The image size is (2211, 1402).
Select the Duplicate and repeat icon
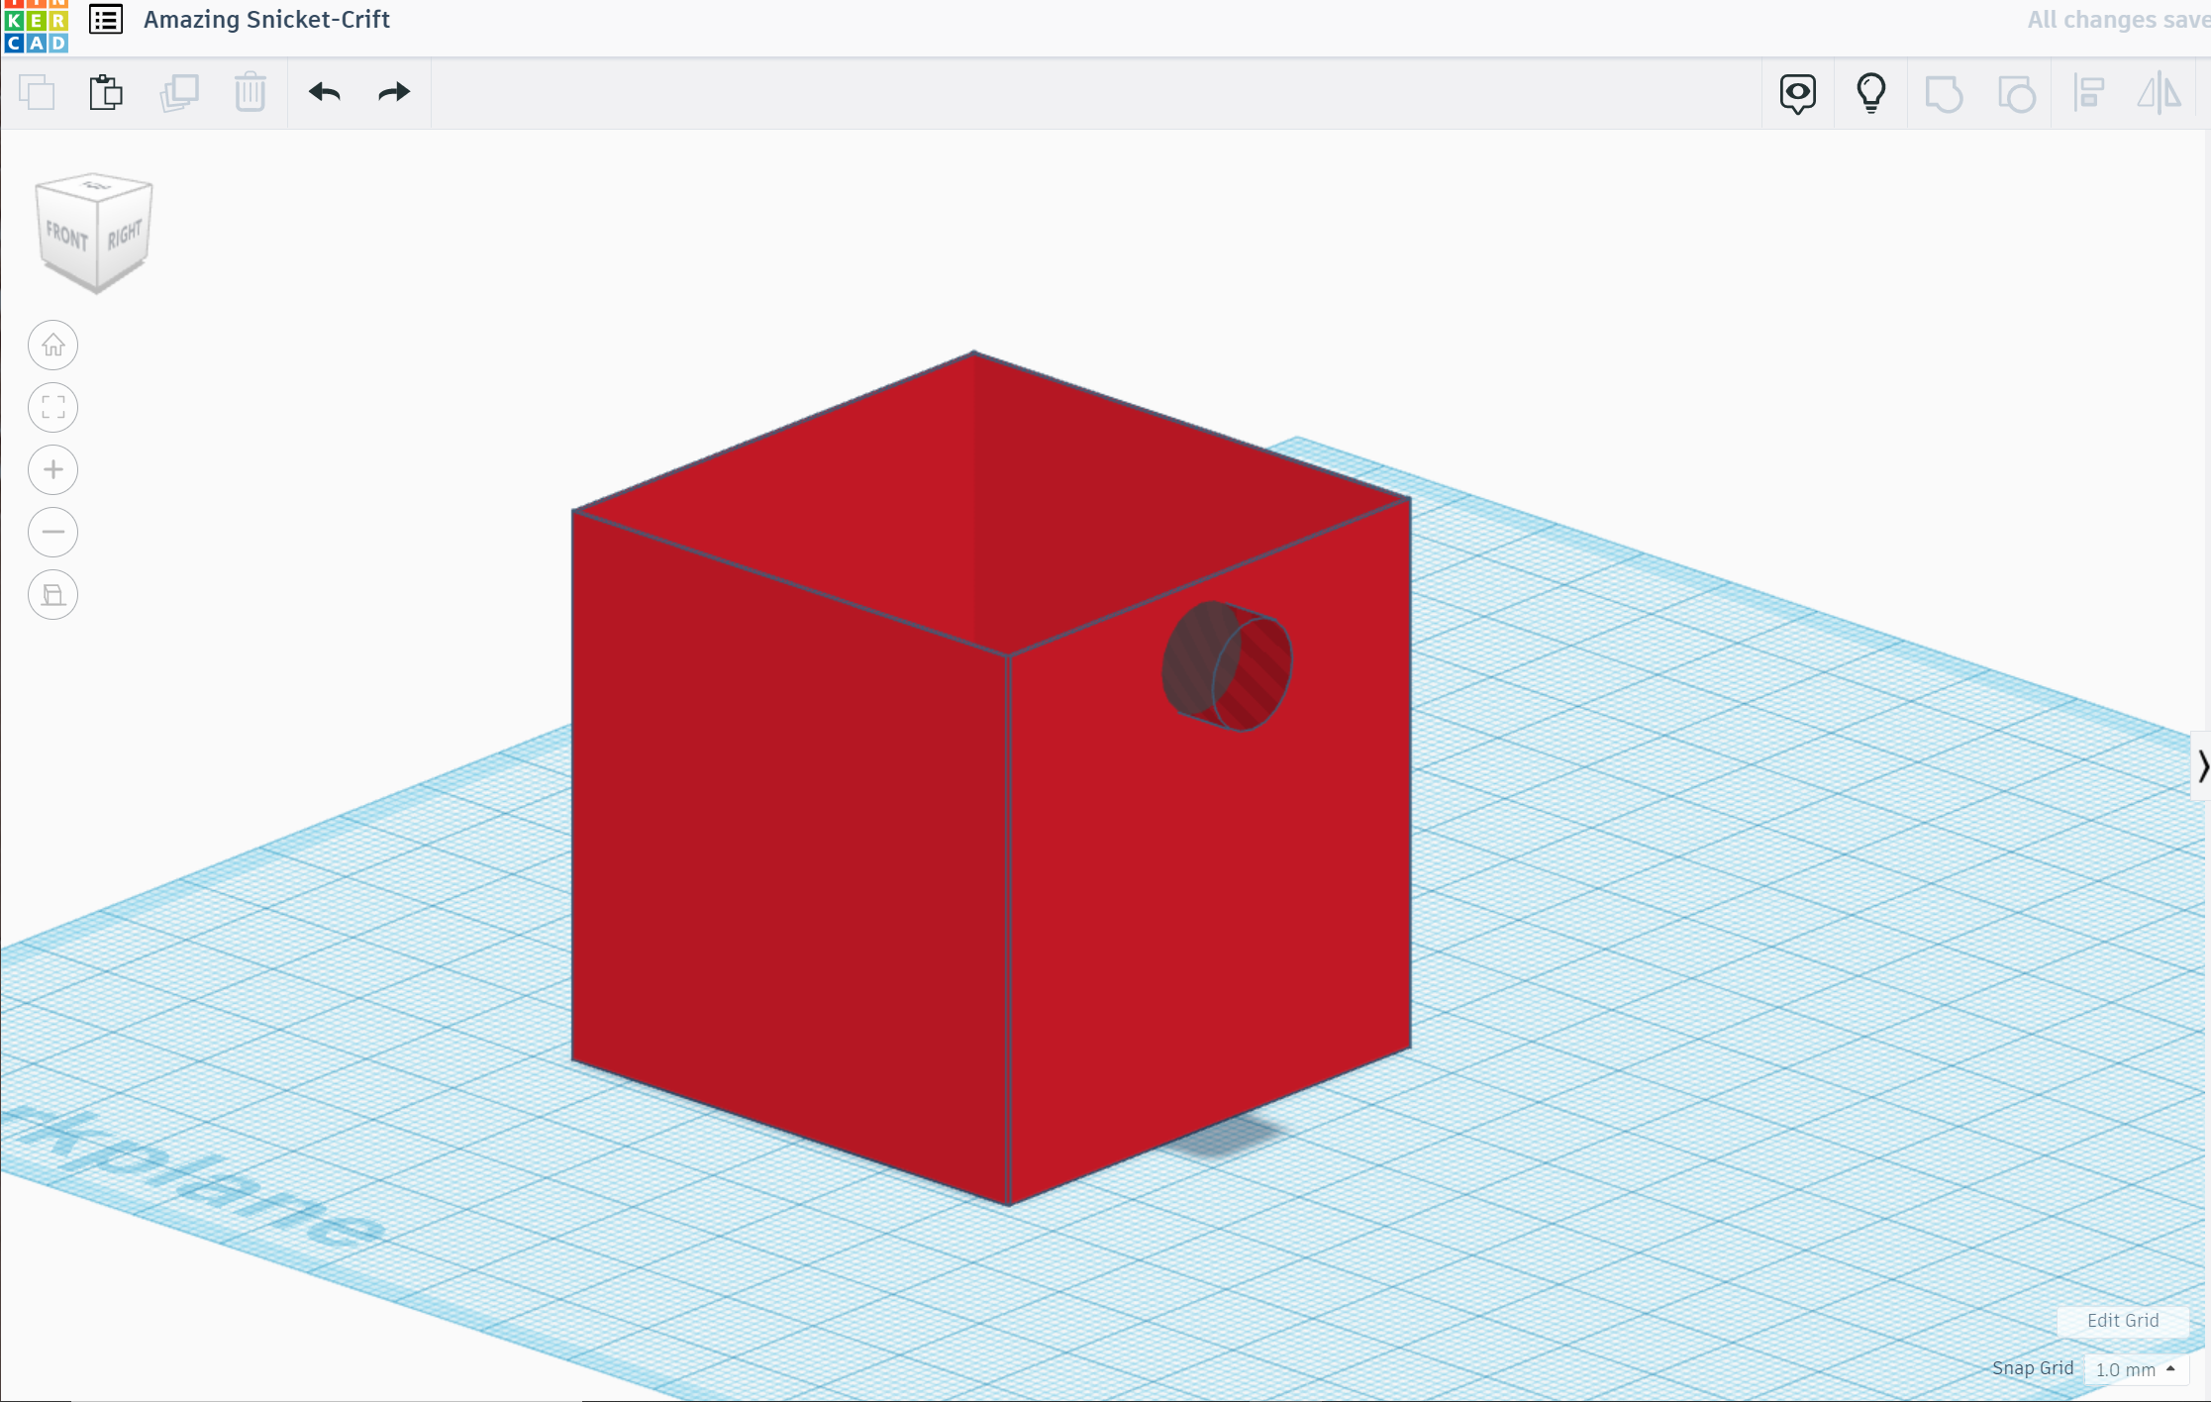click(x=180, y=92)
